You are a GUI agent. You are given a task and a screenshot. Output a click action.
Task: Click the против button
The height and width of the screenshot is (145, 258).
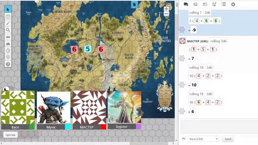pyautogui.click(x=10, y=135)
